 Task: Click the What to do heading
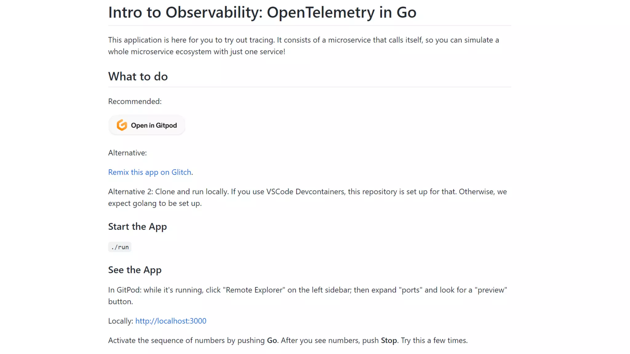point(138,77)
